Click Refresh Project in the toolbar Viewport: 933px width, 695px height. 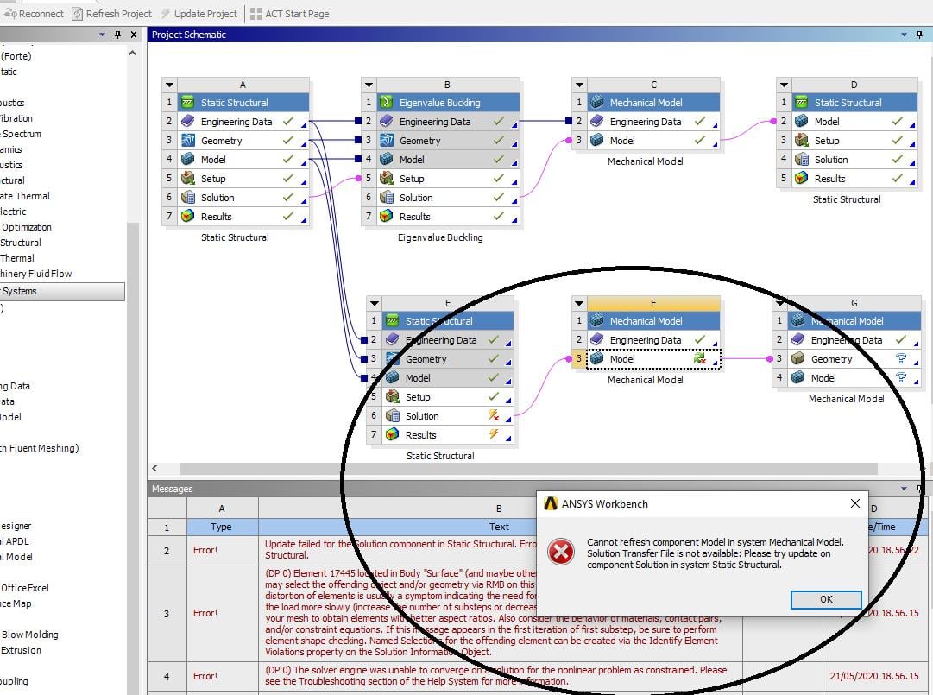coord(112,14)
